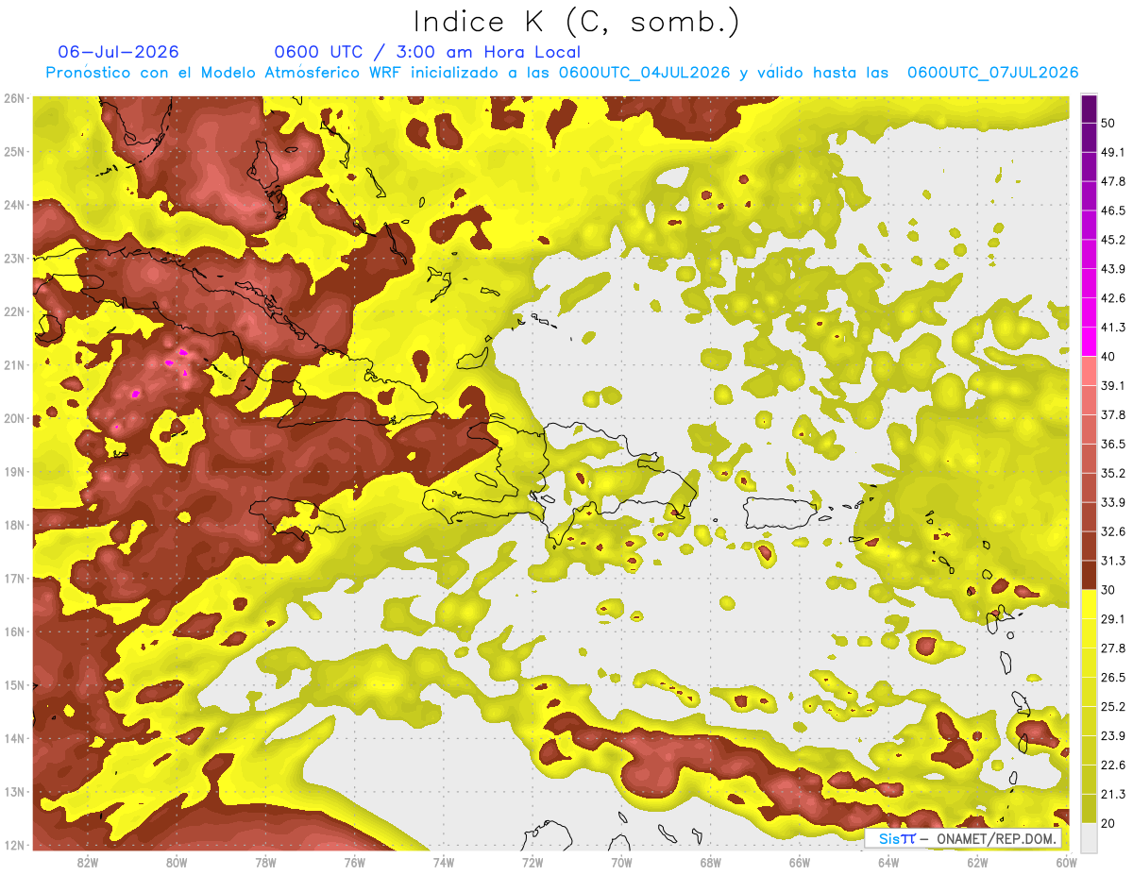Image resolution: width=1133 pixels, height=875 pixels.
Task: Click the "32.6" color bar value
Action: (1112, 531)
